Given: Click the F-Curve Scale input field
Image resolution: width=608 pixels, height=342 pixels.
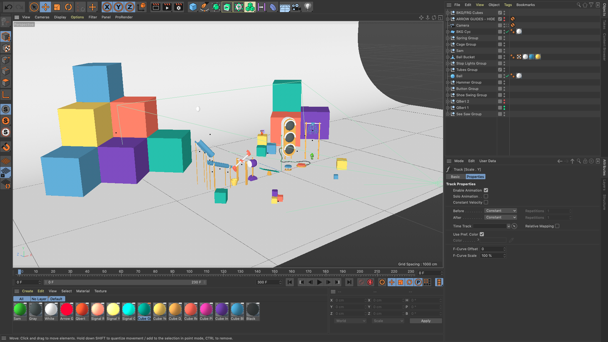Looking at the screenshot, I should coord(491,256).
